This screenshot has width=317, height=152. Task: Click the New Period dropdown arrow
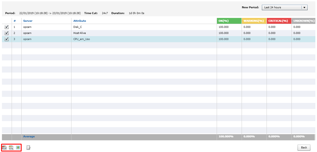[x=305, y=7]
